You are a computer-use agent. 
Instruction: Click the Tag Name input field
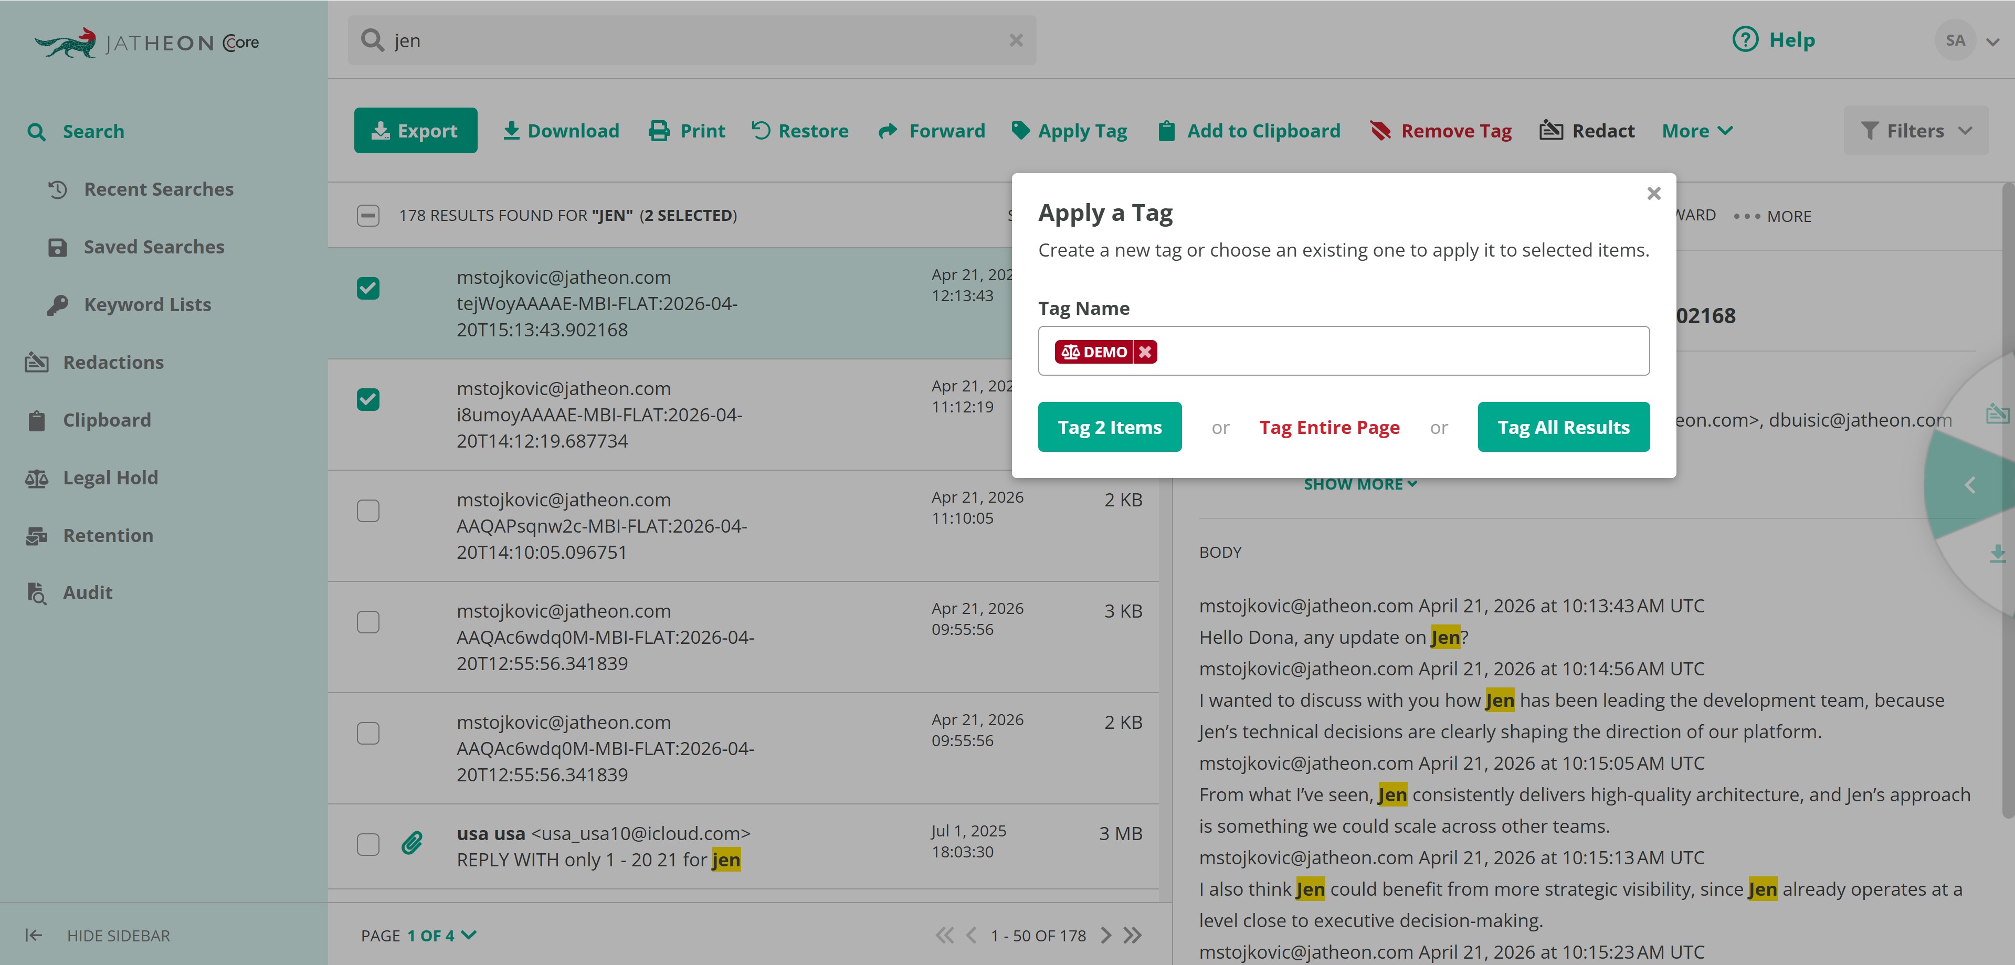[x=1343, y=351]
